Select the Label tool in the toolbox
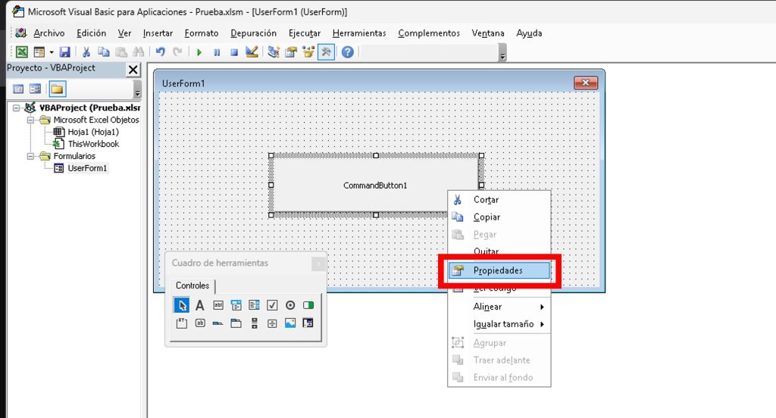Viewport: 776px width, 418px height. (200, 305)
